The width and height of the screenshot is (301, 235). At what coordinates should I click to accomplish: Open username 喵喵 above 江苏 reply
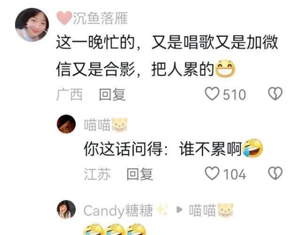point(97,125)
